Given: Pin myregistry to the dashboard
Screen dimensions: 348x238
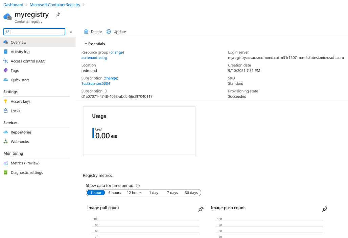Looking at the screenshot, I should (x=58, y=15).
